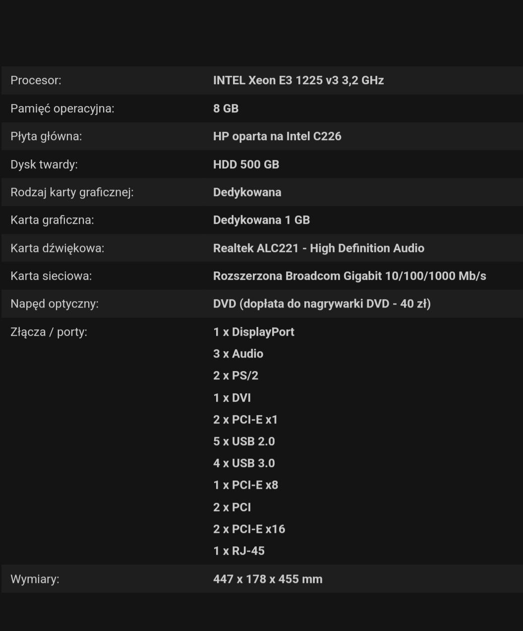Click the 8 GB memory value
This screenshot has height=631, width=523.
pos(226,108)
